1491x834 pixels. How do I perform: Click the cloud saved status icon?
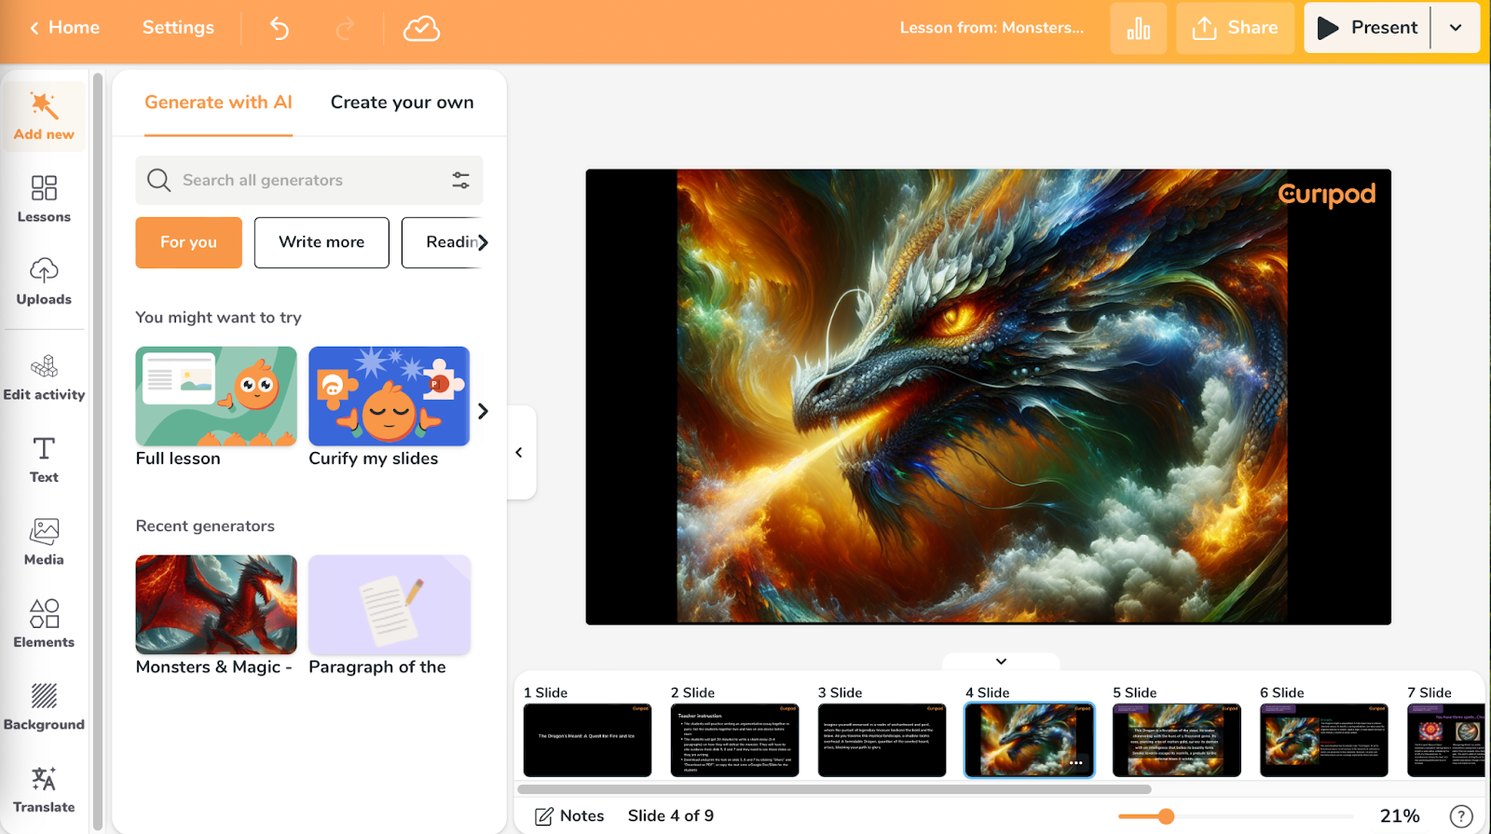coord(421,28)
